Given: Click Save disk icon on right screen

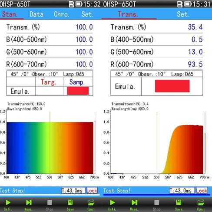Looking at the screenshot, I should point(179,202).
